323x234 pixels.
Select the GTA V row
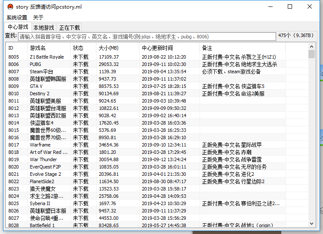coord(157,86)
